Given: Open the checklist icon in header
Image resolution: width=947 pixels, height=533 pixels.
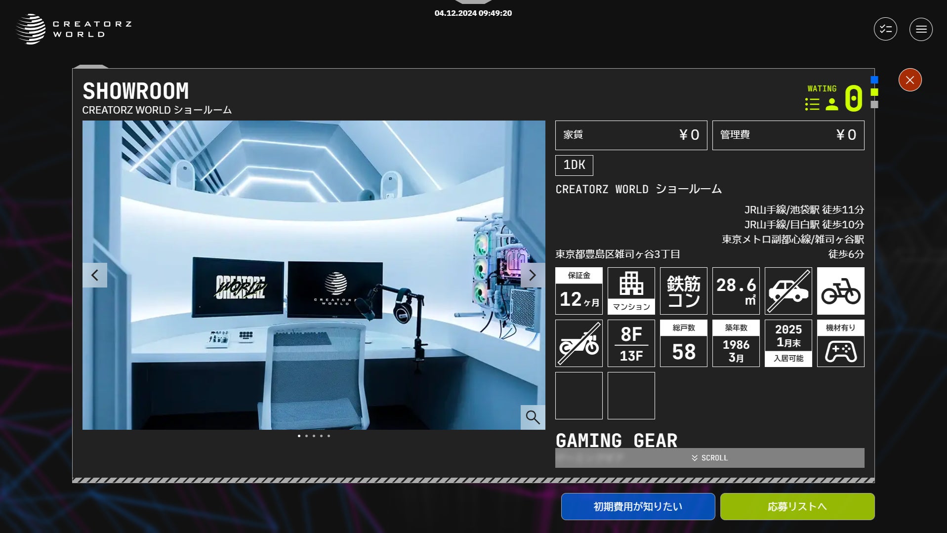Looking at the screenshot, I should pos(885,29).
